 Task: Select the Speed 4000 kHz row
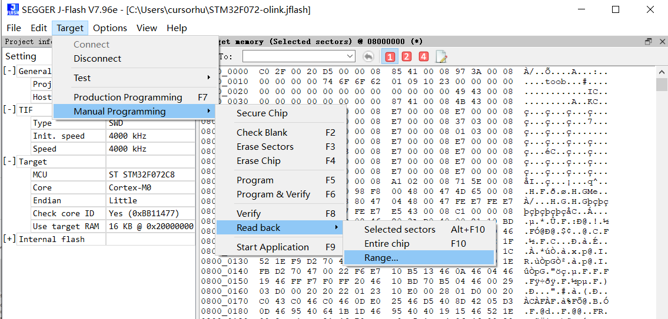coord(112,149)
